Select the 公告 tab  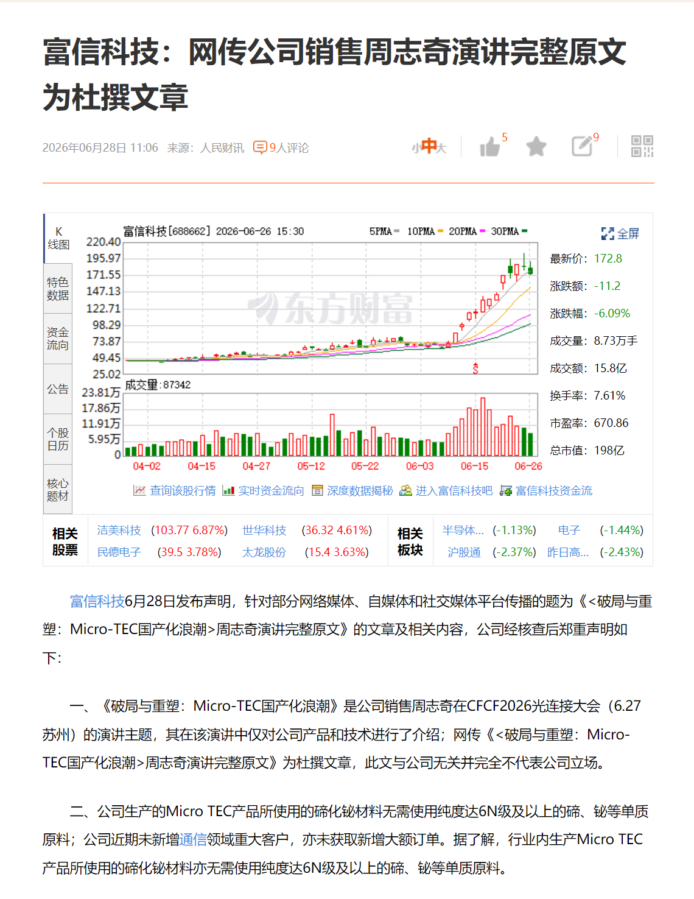click(x=58, y=389)
